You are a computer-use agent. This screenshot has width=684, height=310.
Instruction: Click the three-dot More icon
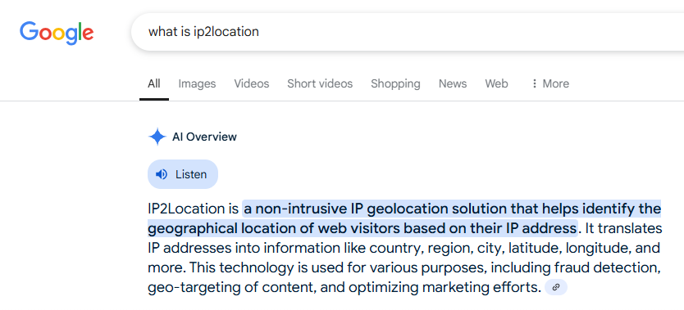pos(535,83)
